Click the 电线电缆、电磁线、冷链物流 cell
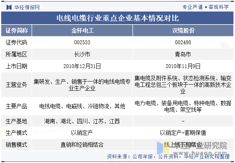The image size is (235, 163). pyautogui.click(x=82, y=106)
